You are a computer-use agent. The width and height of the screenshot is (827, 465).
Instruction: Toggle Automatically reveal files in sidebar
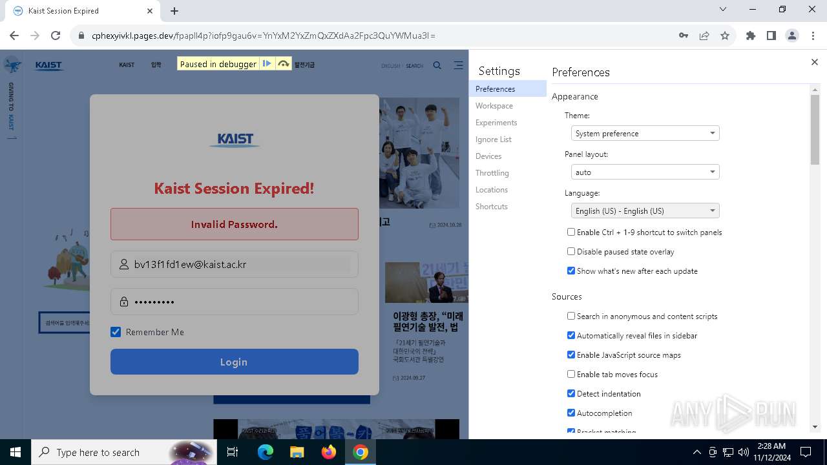click(571, 335)
